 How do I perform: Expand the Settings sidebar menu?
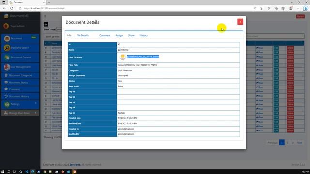point(20,104)
